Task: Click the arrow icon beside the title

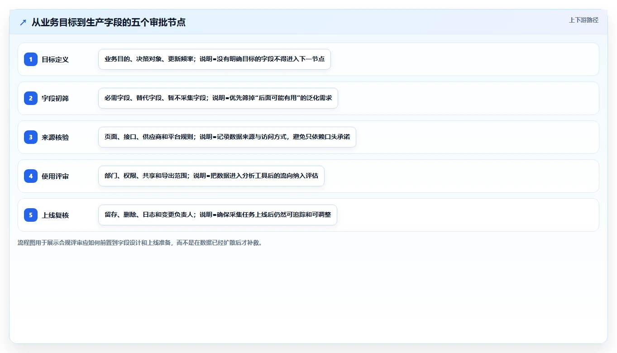Action: click(23, 22)
